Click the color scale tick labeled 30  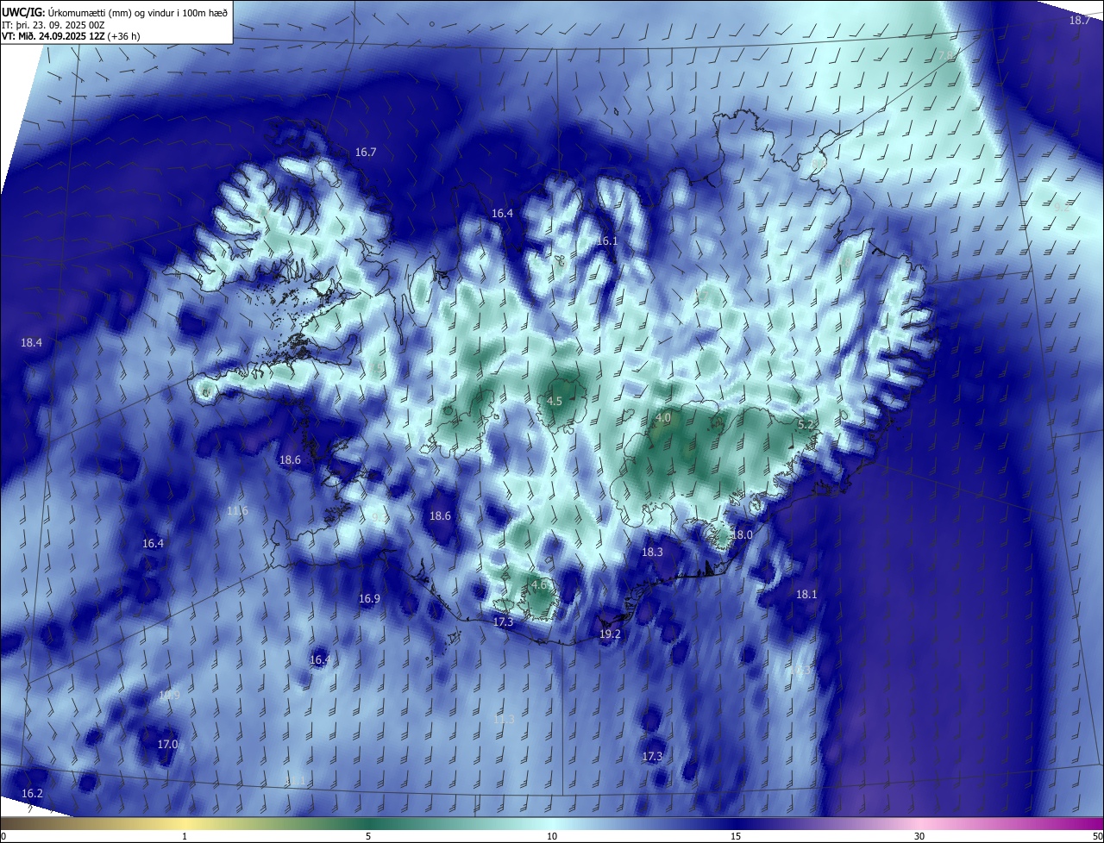(x=919, y=836)
